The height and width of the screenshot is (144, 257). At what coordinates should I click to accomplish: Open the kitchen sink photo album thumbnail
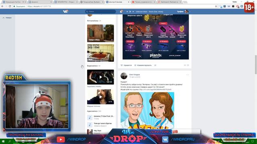pyautogui.click(x=100, y=53)
